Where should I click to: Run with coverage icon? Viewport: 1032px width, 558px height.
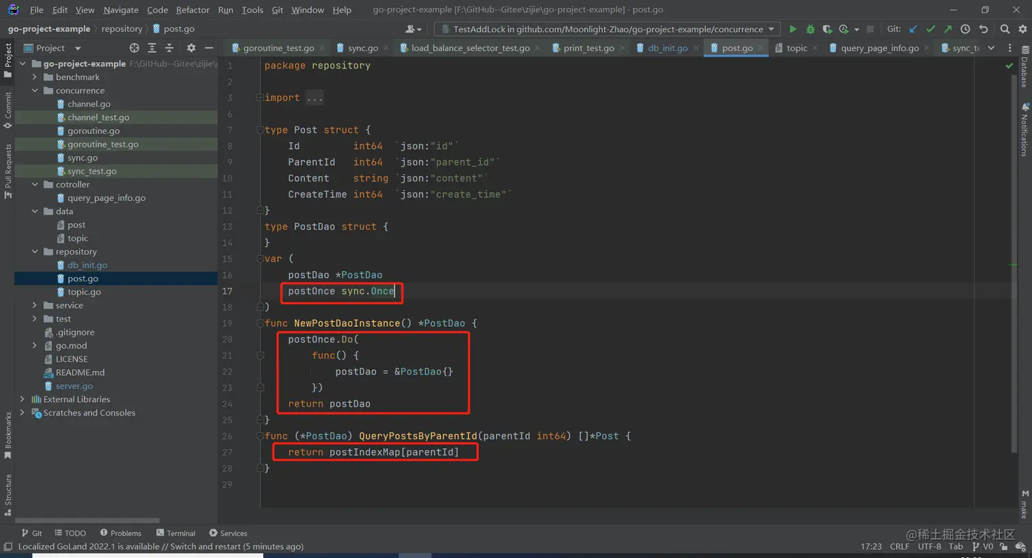tap(827, 29)
